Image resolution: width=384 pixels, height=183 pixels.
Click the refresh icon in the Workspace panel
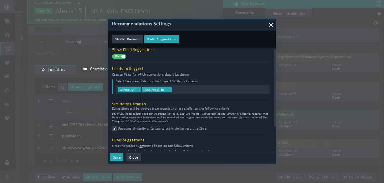(x=376, y=23)
